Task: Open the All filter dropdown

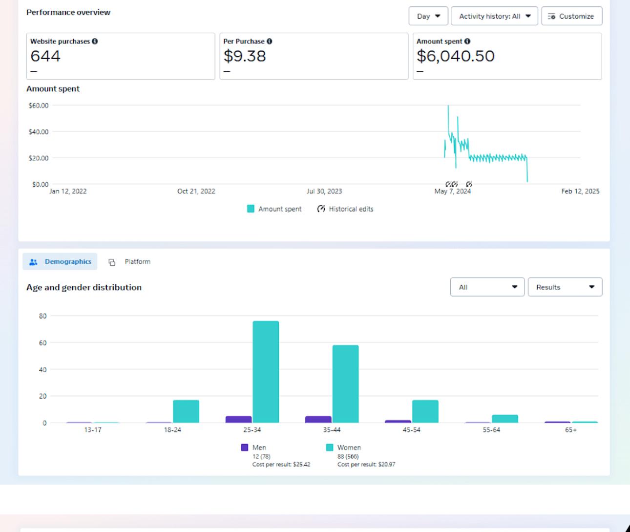Action: [487, 287]
